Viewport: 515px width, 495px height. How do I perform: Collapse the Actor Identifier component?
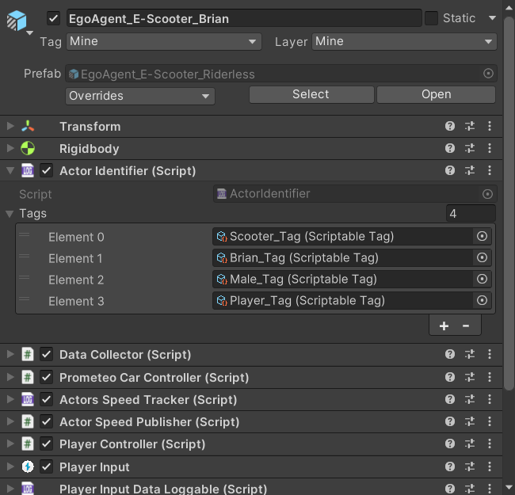click(10, 171)
